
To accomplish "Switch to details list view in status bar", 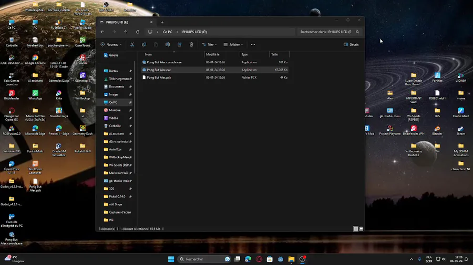I will click(x=356, y=229).
